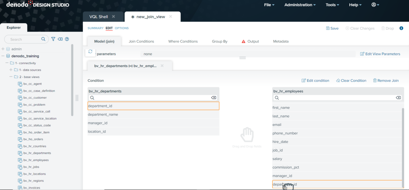This screenshot has width=409, height=190.
Task: Collapse the denodo_training database node
Action: point(3,56)
